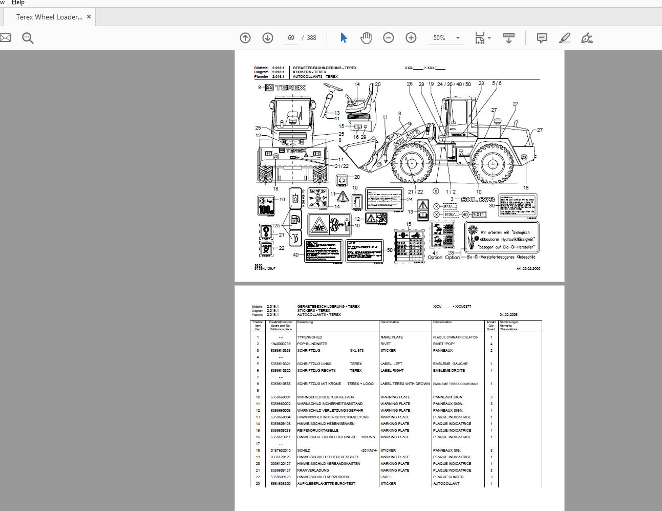Click the reading mode toolbar icon
The height and width of the screenshot is (511, 662).
tap(508, 37)
